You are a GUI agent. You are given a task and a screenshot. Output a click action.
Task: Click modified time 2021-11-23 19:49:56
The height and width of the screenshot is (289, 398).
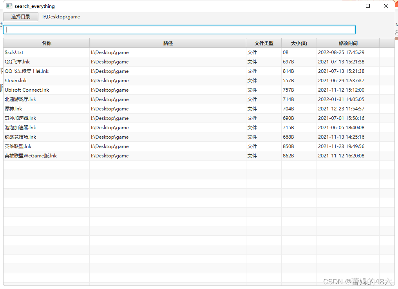[x=341, y=146]
